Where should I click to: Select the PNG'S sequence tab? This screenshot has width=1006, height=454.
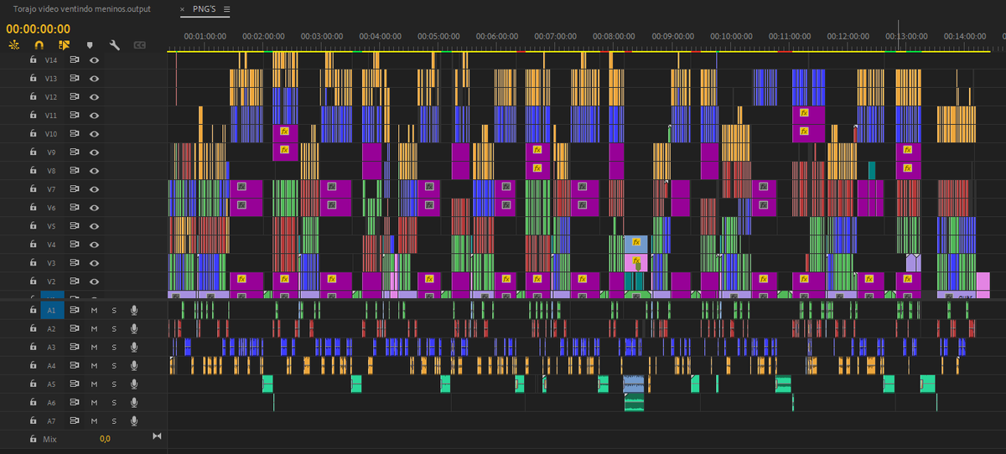(x=205, y=8)
